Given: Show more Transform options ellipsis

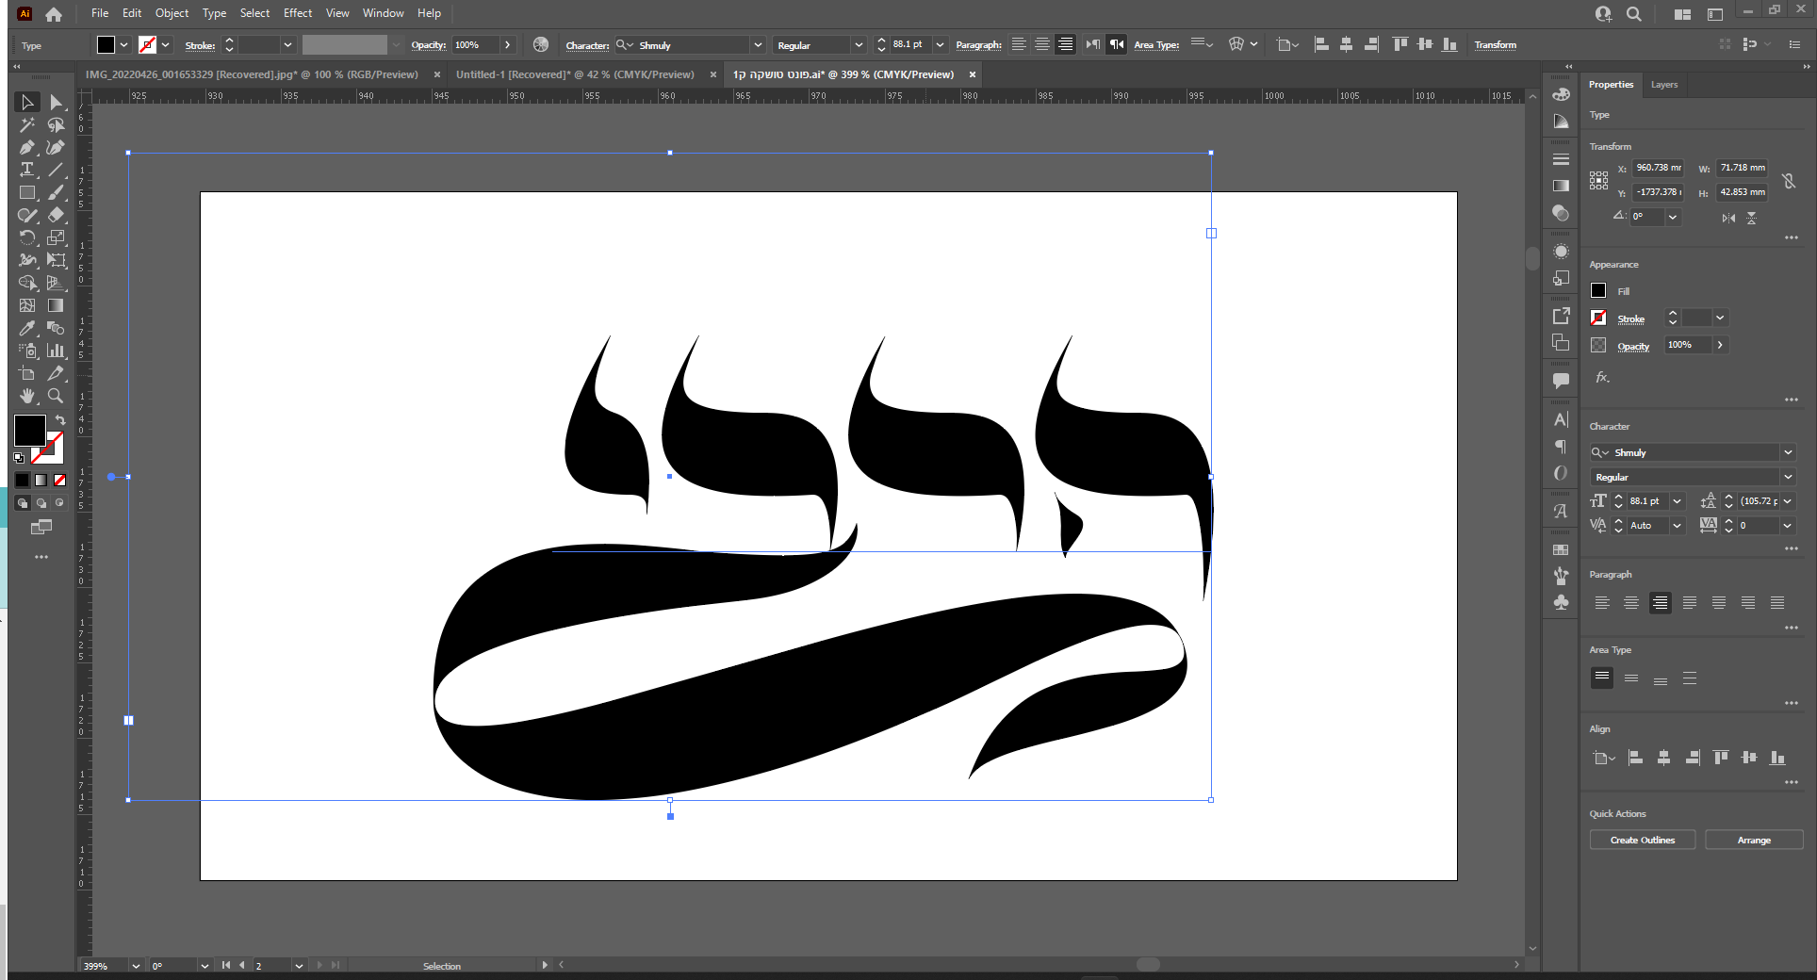Looking at the screenshot, I should 1792,237.
